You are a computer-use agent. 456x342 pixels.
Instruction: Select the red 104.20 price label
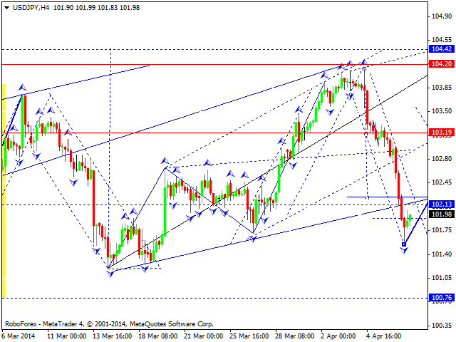442,63
